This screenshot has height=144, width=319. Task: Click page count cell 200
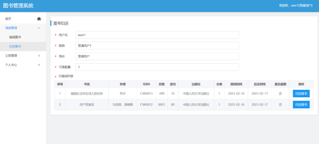point(161,94)
